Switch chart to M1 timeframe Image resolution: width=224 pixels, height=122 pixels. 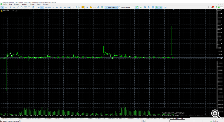point(39,7)
